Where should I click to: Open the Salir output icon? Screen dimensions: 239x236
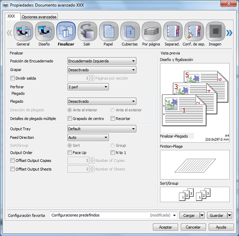pos(87,31)
